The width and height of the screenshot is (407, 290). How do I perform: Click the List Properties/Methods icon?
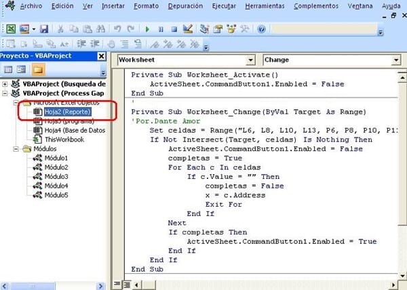click(x=10, y=44)
